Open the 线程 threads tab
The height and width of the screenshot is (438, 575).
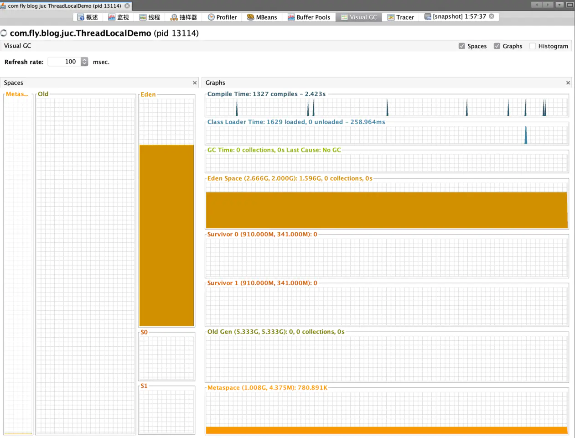(150, 17)
